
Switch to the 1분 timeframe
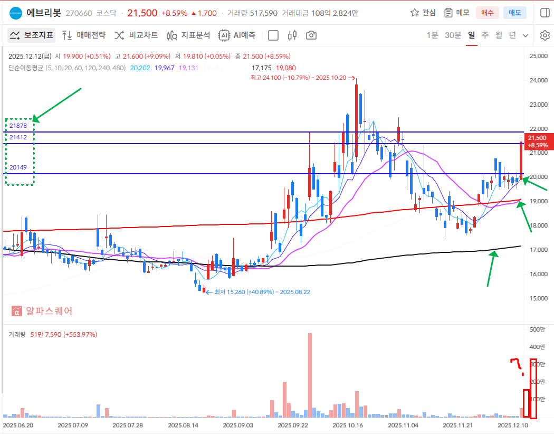pyautogui.click(x=432, y=35)
